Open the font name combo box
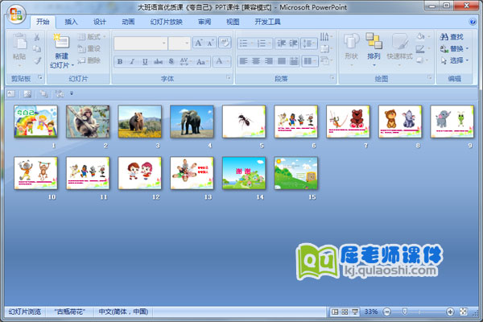The height and width of the screenshot is (322, 483). pos(139,43)
